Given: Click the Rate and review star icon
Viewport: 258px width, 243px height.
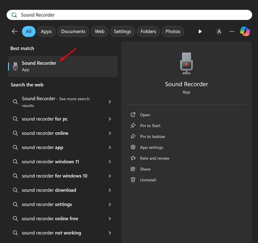Looking at the screenshot, I should tap(133, 158).
